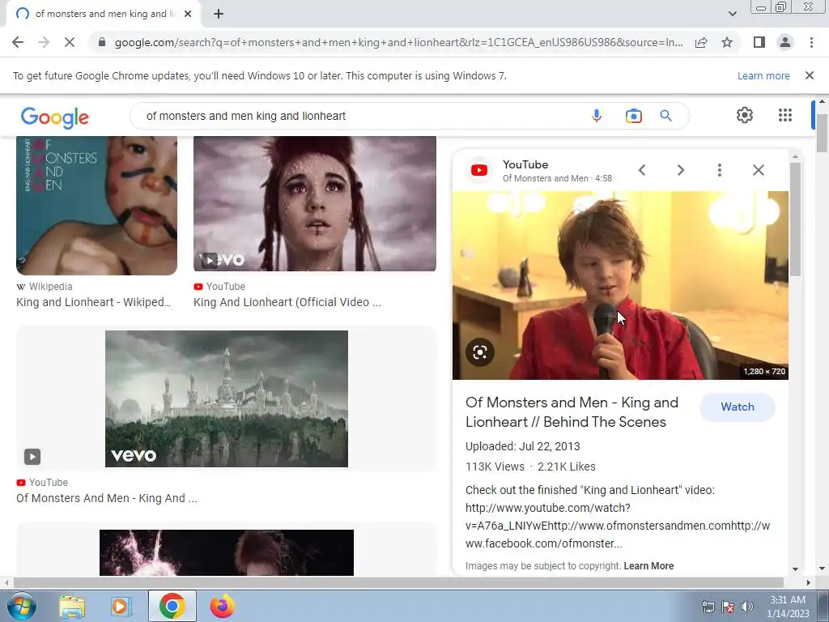Image resolution: width=829 pixels, height=622 pixels.
Task: Click the Chrome taskbar icon
Action: pyautogui.click(x=172, y=606)
